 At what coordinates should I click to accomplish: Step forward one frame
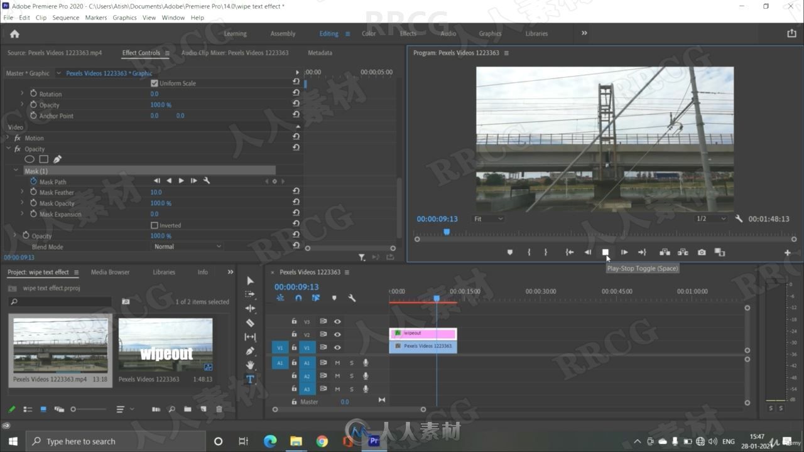[624, 252]
